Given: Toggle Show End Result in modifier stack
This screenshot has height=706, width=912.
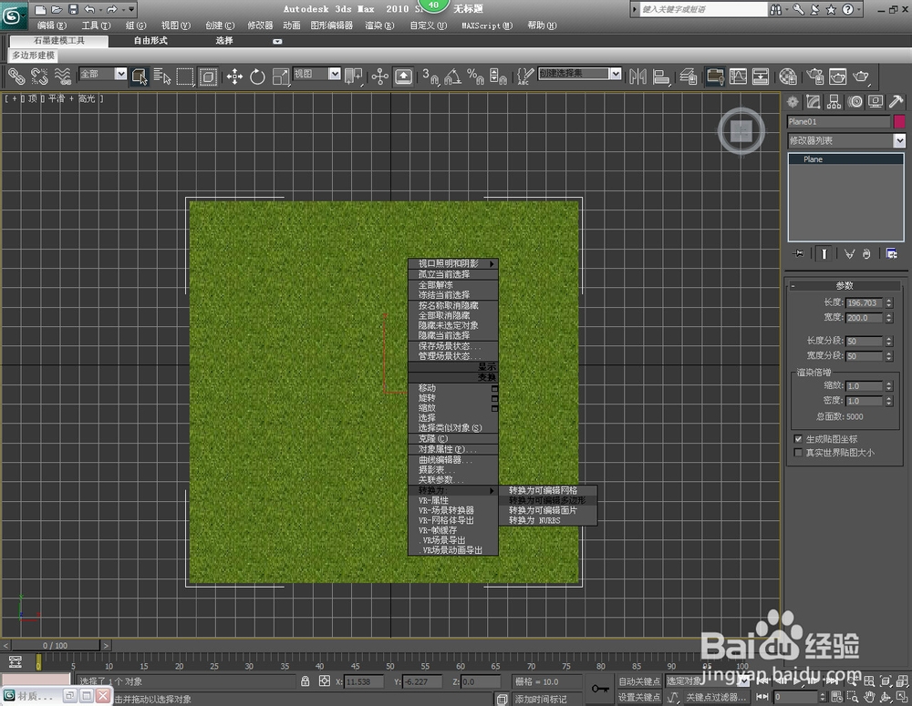Looking at the screenshot, I should [x=824, y=253].
